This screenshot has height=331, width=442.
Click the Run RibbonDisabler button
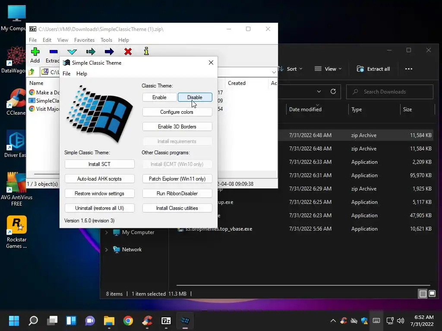tap(177, 194)
